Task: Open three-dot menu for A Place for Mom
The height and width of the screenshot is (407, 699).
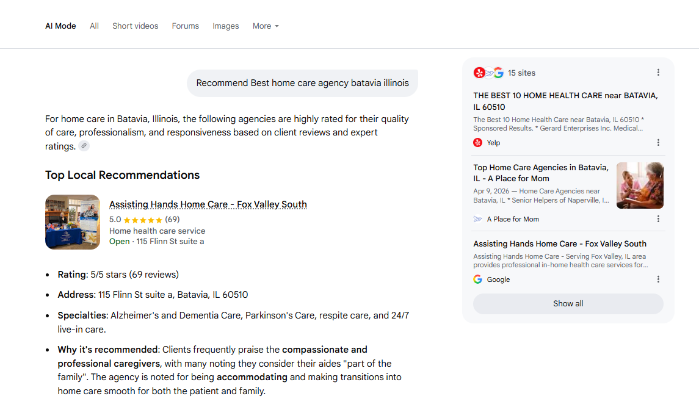Action: [658, 219]
